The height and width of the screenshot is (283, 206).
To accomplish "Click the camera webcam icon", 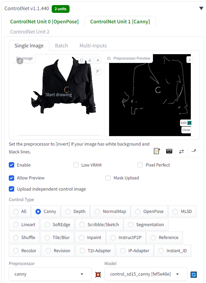I will pos(169,151).
